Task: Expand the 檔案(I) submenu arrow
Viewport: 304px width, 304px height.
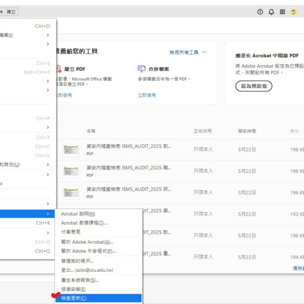Action: pyautogui.click(x=48, y=35)
